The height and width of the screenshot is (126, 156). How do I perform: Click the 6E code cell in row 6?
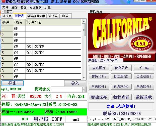19,59
